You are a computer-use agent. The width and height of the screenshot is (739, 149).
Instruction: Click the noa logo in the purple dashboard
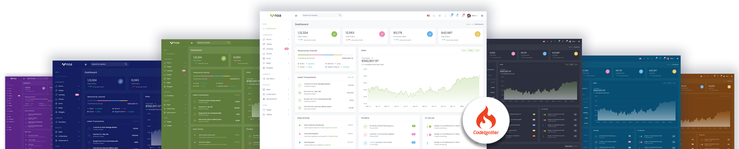pos(13,78)
